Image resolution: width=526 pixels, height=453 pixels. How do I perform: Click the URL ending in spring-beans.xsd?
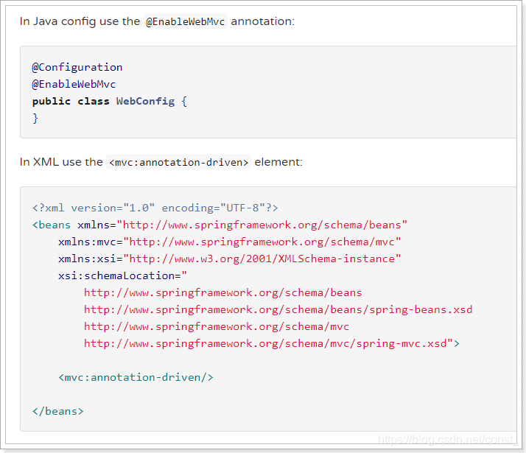pyautogui.click(x=278, y=309)
